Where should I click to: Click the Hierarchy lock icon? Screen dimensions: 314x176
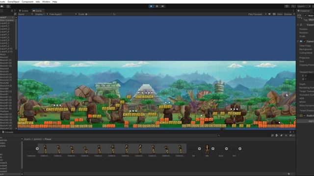12,11
